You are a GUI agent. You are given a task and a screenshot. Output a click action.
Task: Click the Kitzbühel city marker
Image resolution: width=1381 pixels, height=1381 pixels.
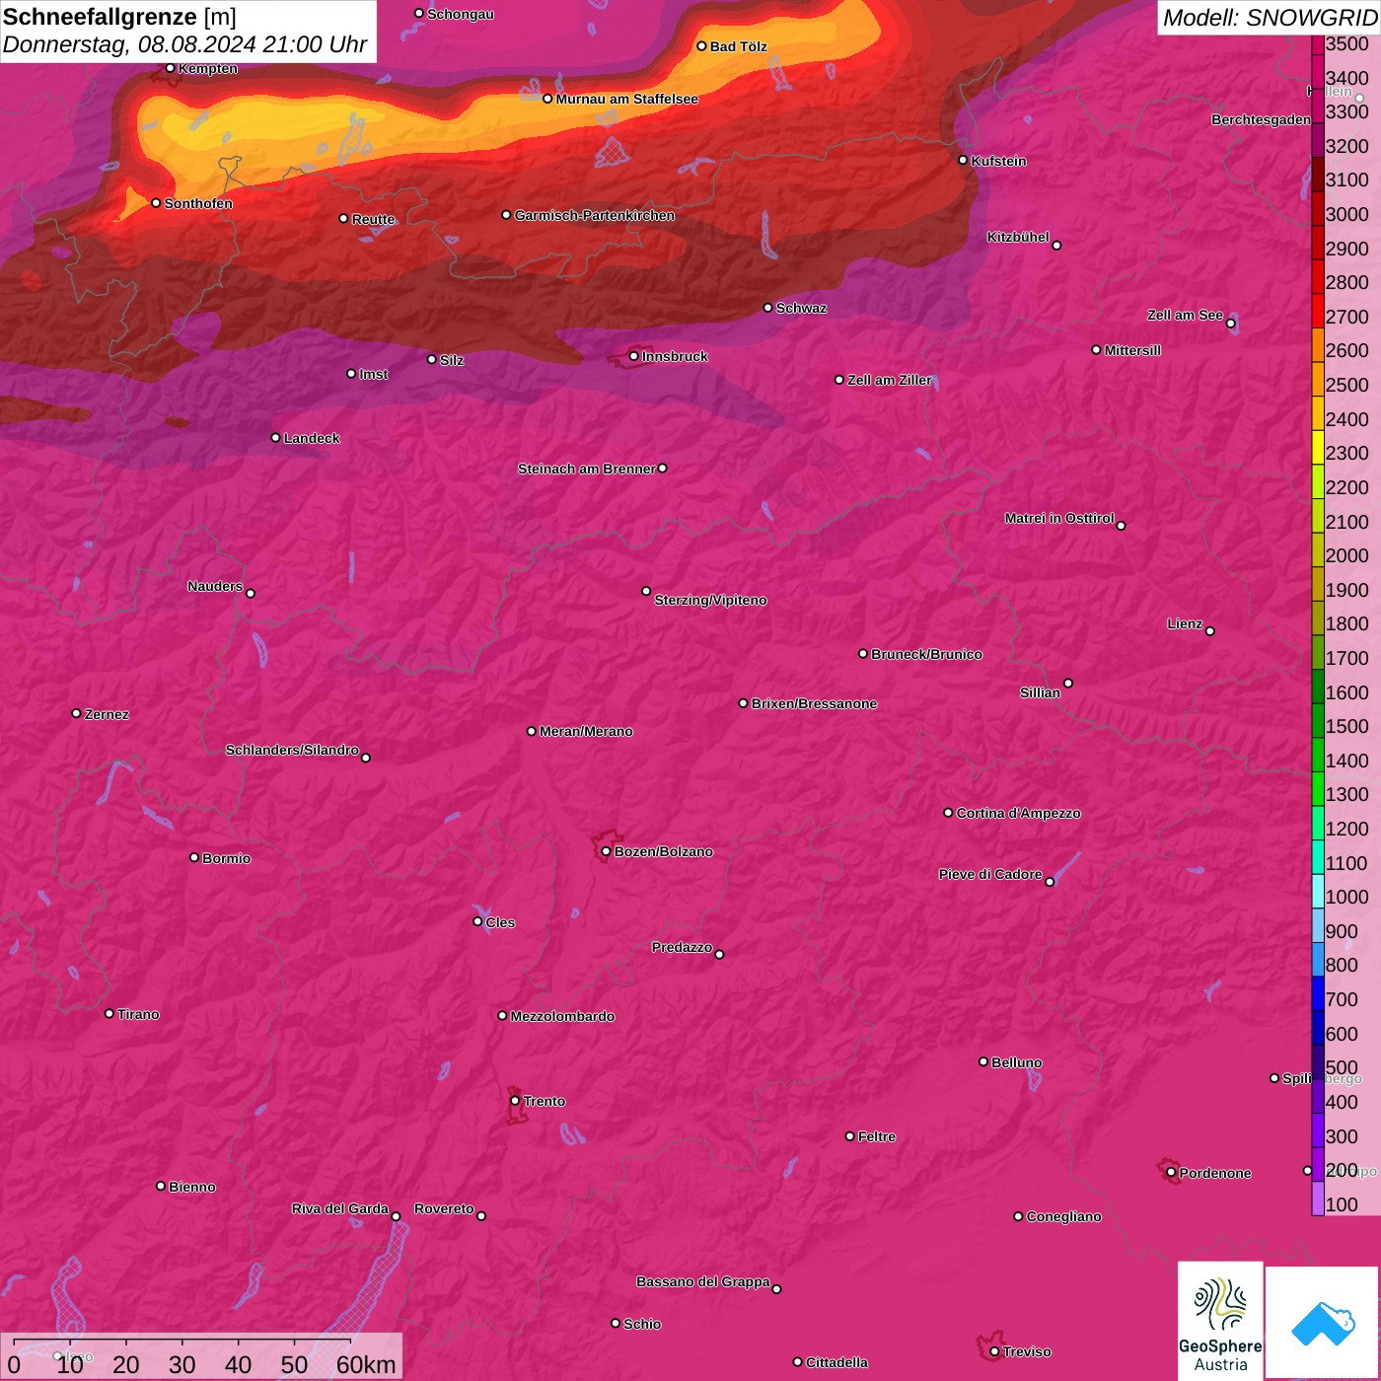(x=1056, y=246)
